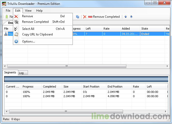Viewport: 172px width, 124px height.
Task: Click the 4.098 MB end position cell
Action: [119, 96]
